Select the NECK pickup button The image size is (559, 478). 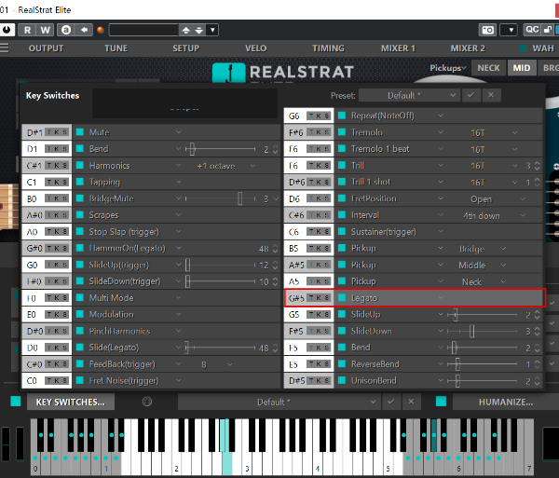(488, 68)
